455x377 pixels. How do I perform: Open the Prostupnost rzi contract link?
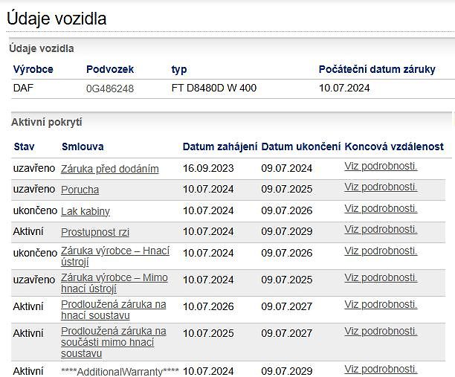pyautogui.click(x=95, y=232)
